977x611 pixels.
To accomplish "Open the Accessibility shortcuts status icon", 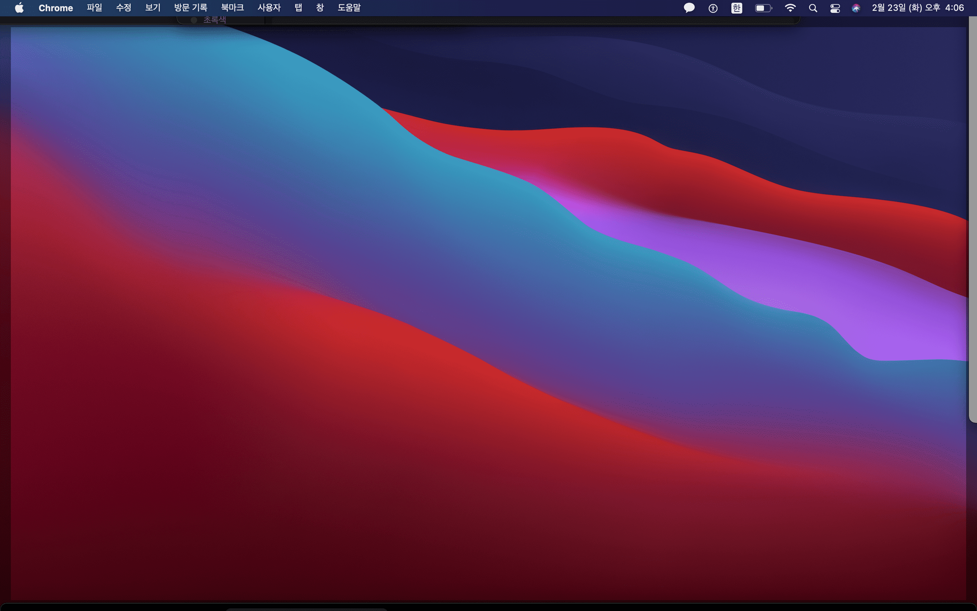I will 712,8.
